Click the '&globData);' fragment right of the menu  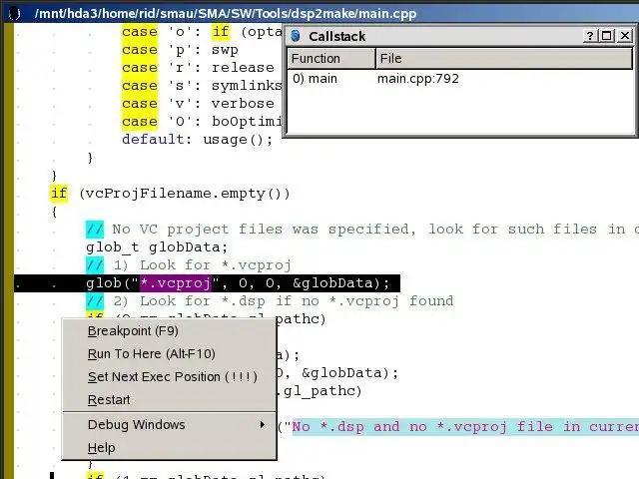[349, 373]
